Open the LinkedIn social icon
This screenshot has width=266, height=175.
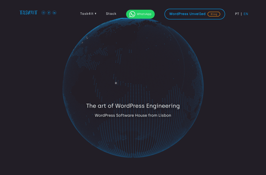coord(54,13)
